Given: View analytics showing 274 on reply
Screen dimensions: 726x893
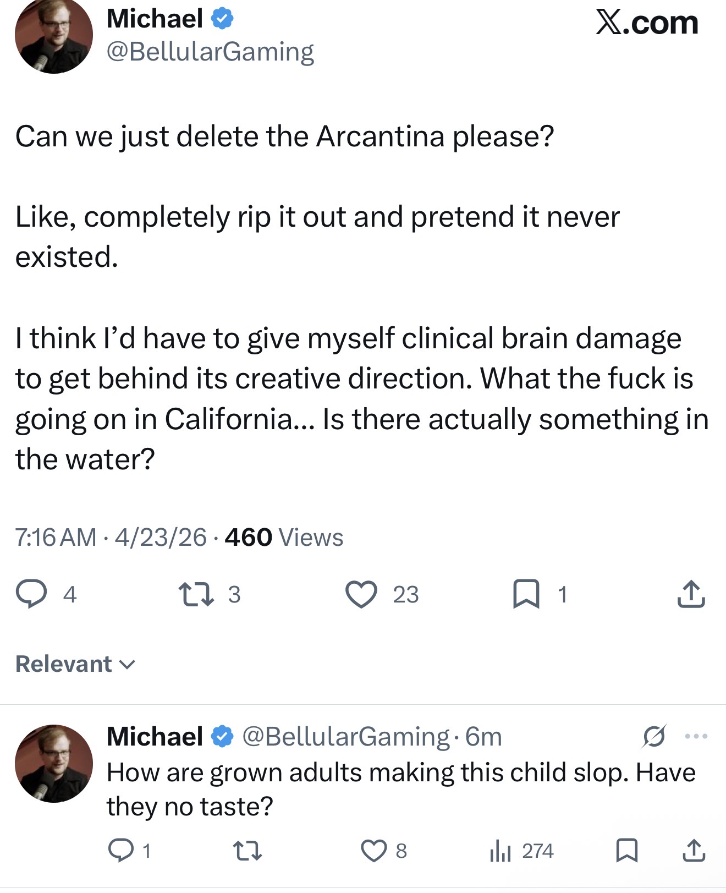Looking at the screenshot, I should click(521, 851).
